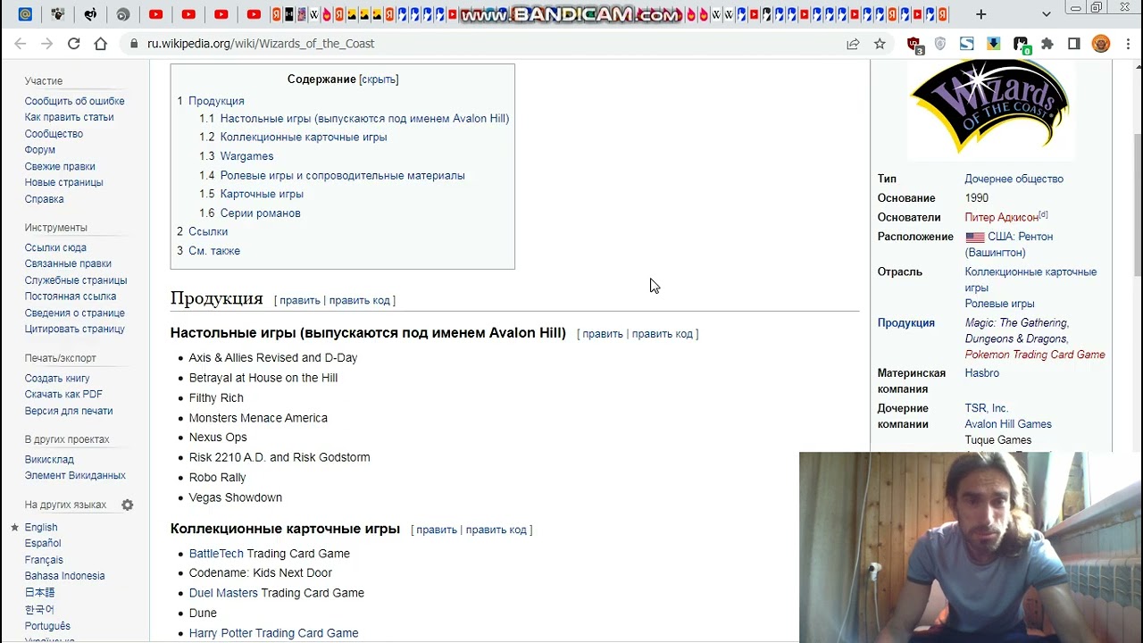
Task: Open Свежие правки in sidebar
Action: [x=60, y=166]
